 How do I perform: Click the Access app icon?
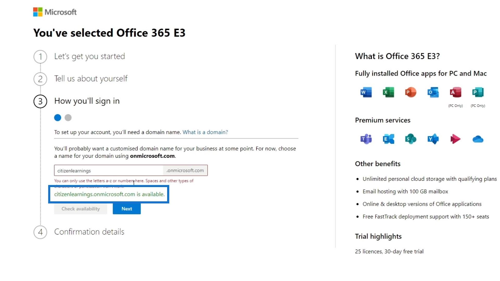[x=455, y=92]
